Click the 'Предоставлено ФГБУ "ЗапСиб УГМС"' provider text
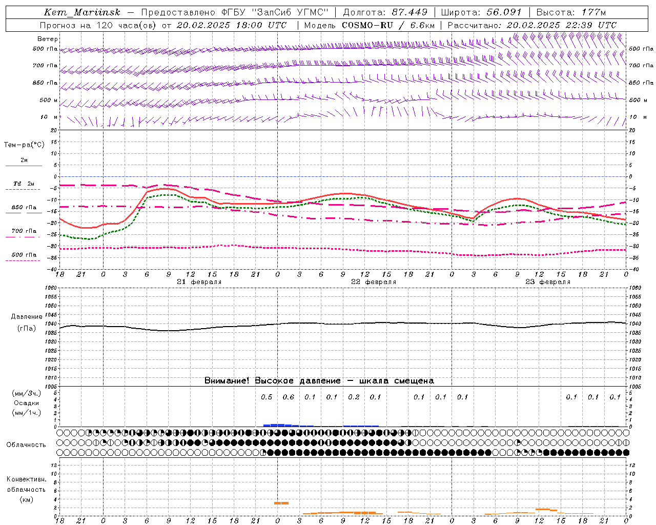Screen dimensions: 656x525 234,12
